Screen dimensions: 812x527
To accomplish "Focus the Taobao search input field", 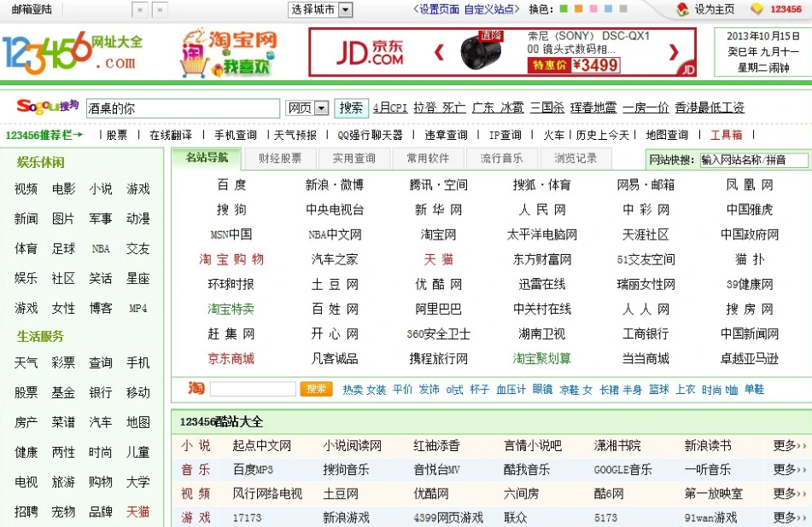I will click(x=254, y=389).
